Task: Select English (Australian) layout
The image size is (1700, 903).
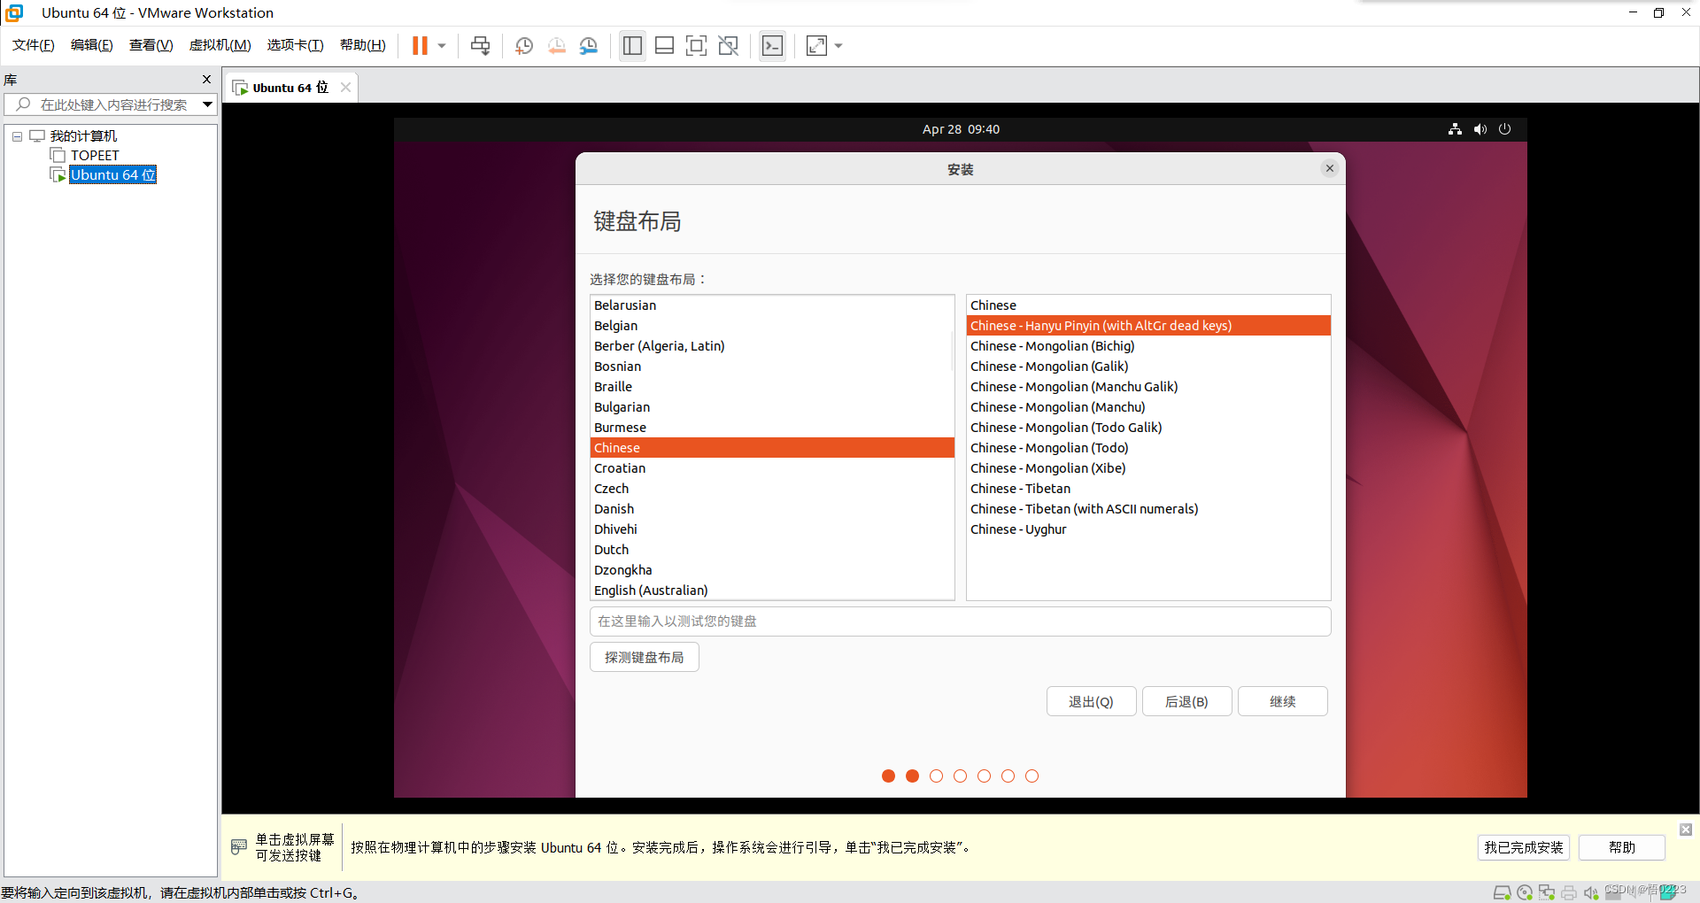Action: (772, 590)
